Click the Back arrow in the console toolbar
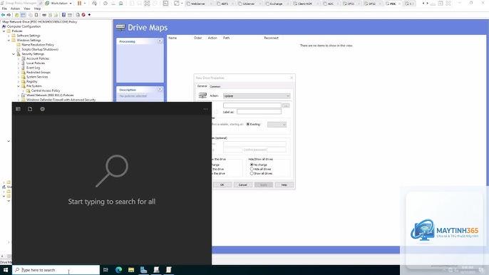 pos(3,15)
